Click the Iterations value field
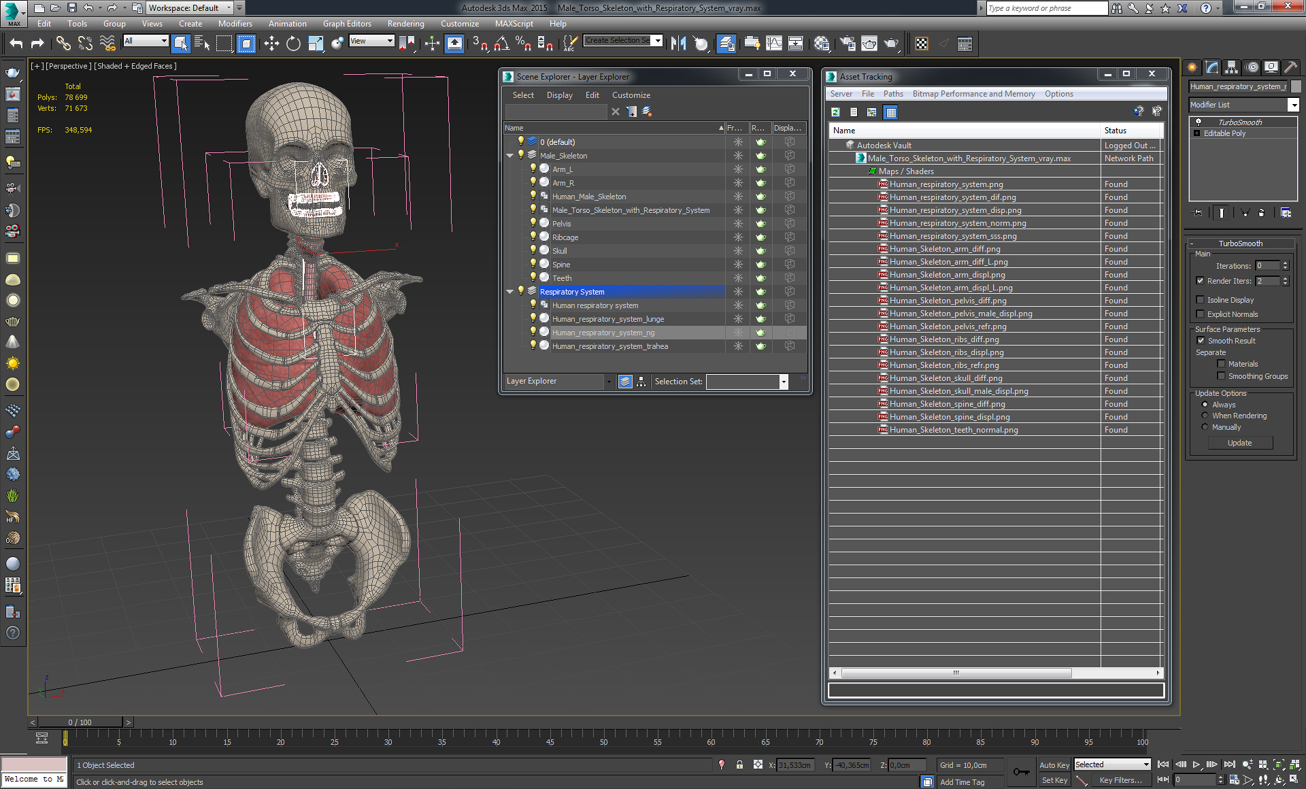The height and width of the screenshot is (789, 1306). pyautogui.click(x=1268, y=266)
